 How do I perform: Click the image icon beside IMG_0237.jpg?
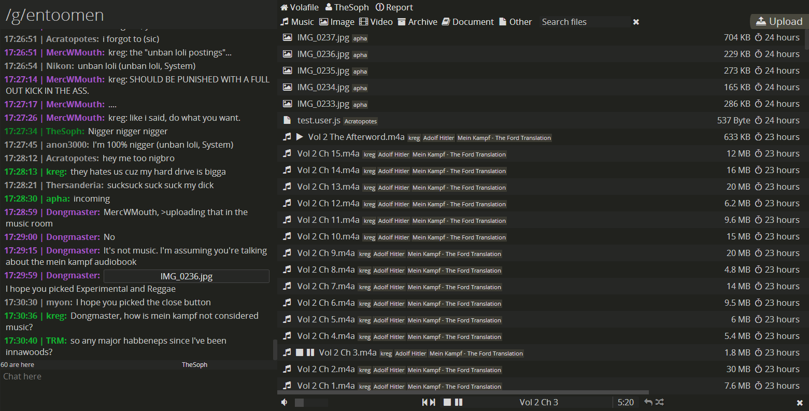[287, 37]
